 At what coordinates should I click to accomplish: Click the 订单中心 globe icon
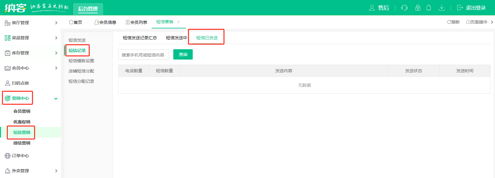(8, 156)
